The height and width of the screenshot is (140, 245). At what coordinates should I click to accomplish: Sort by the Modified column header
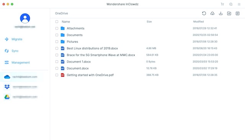(x=198, y=22)
